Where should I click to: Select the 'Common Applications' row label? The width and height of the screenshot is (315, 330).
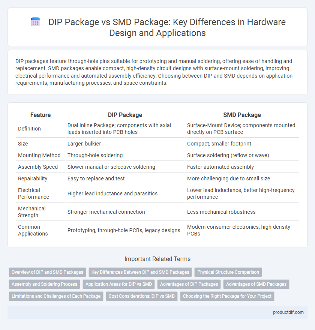33,230
